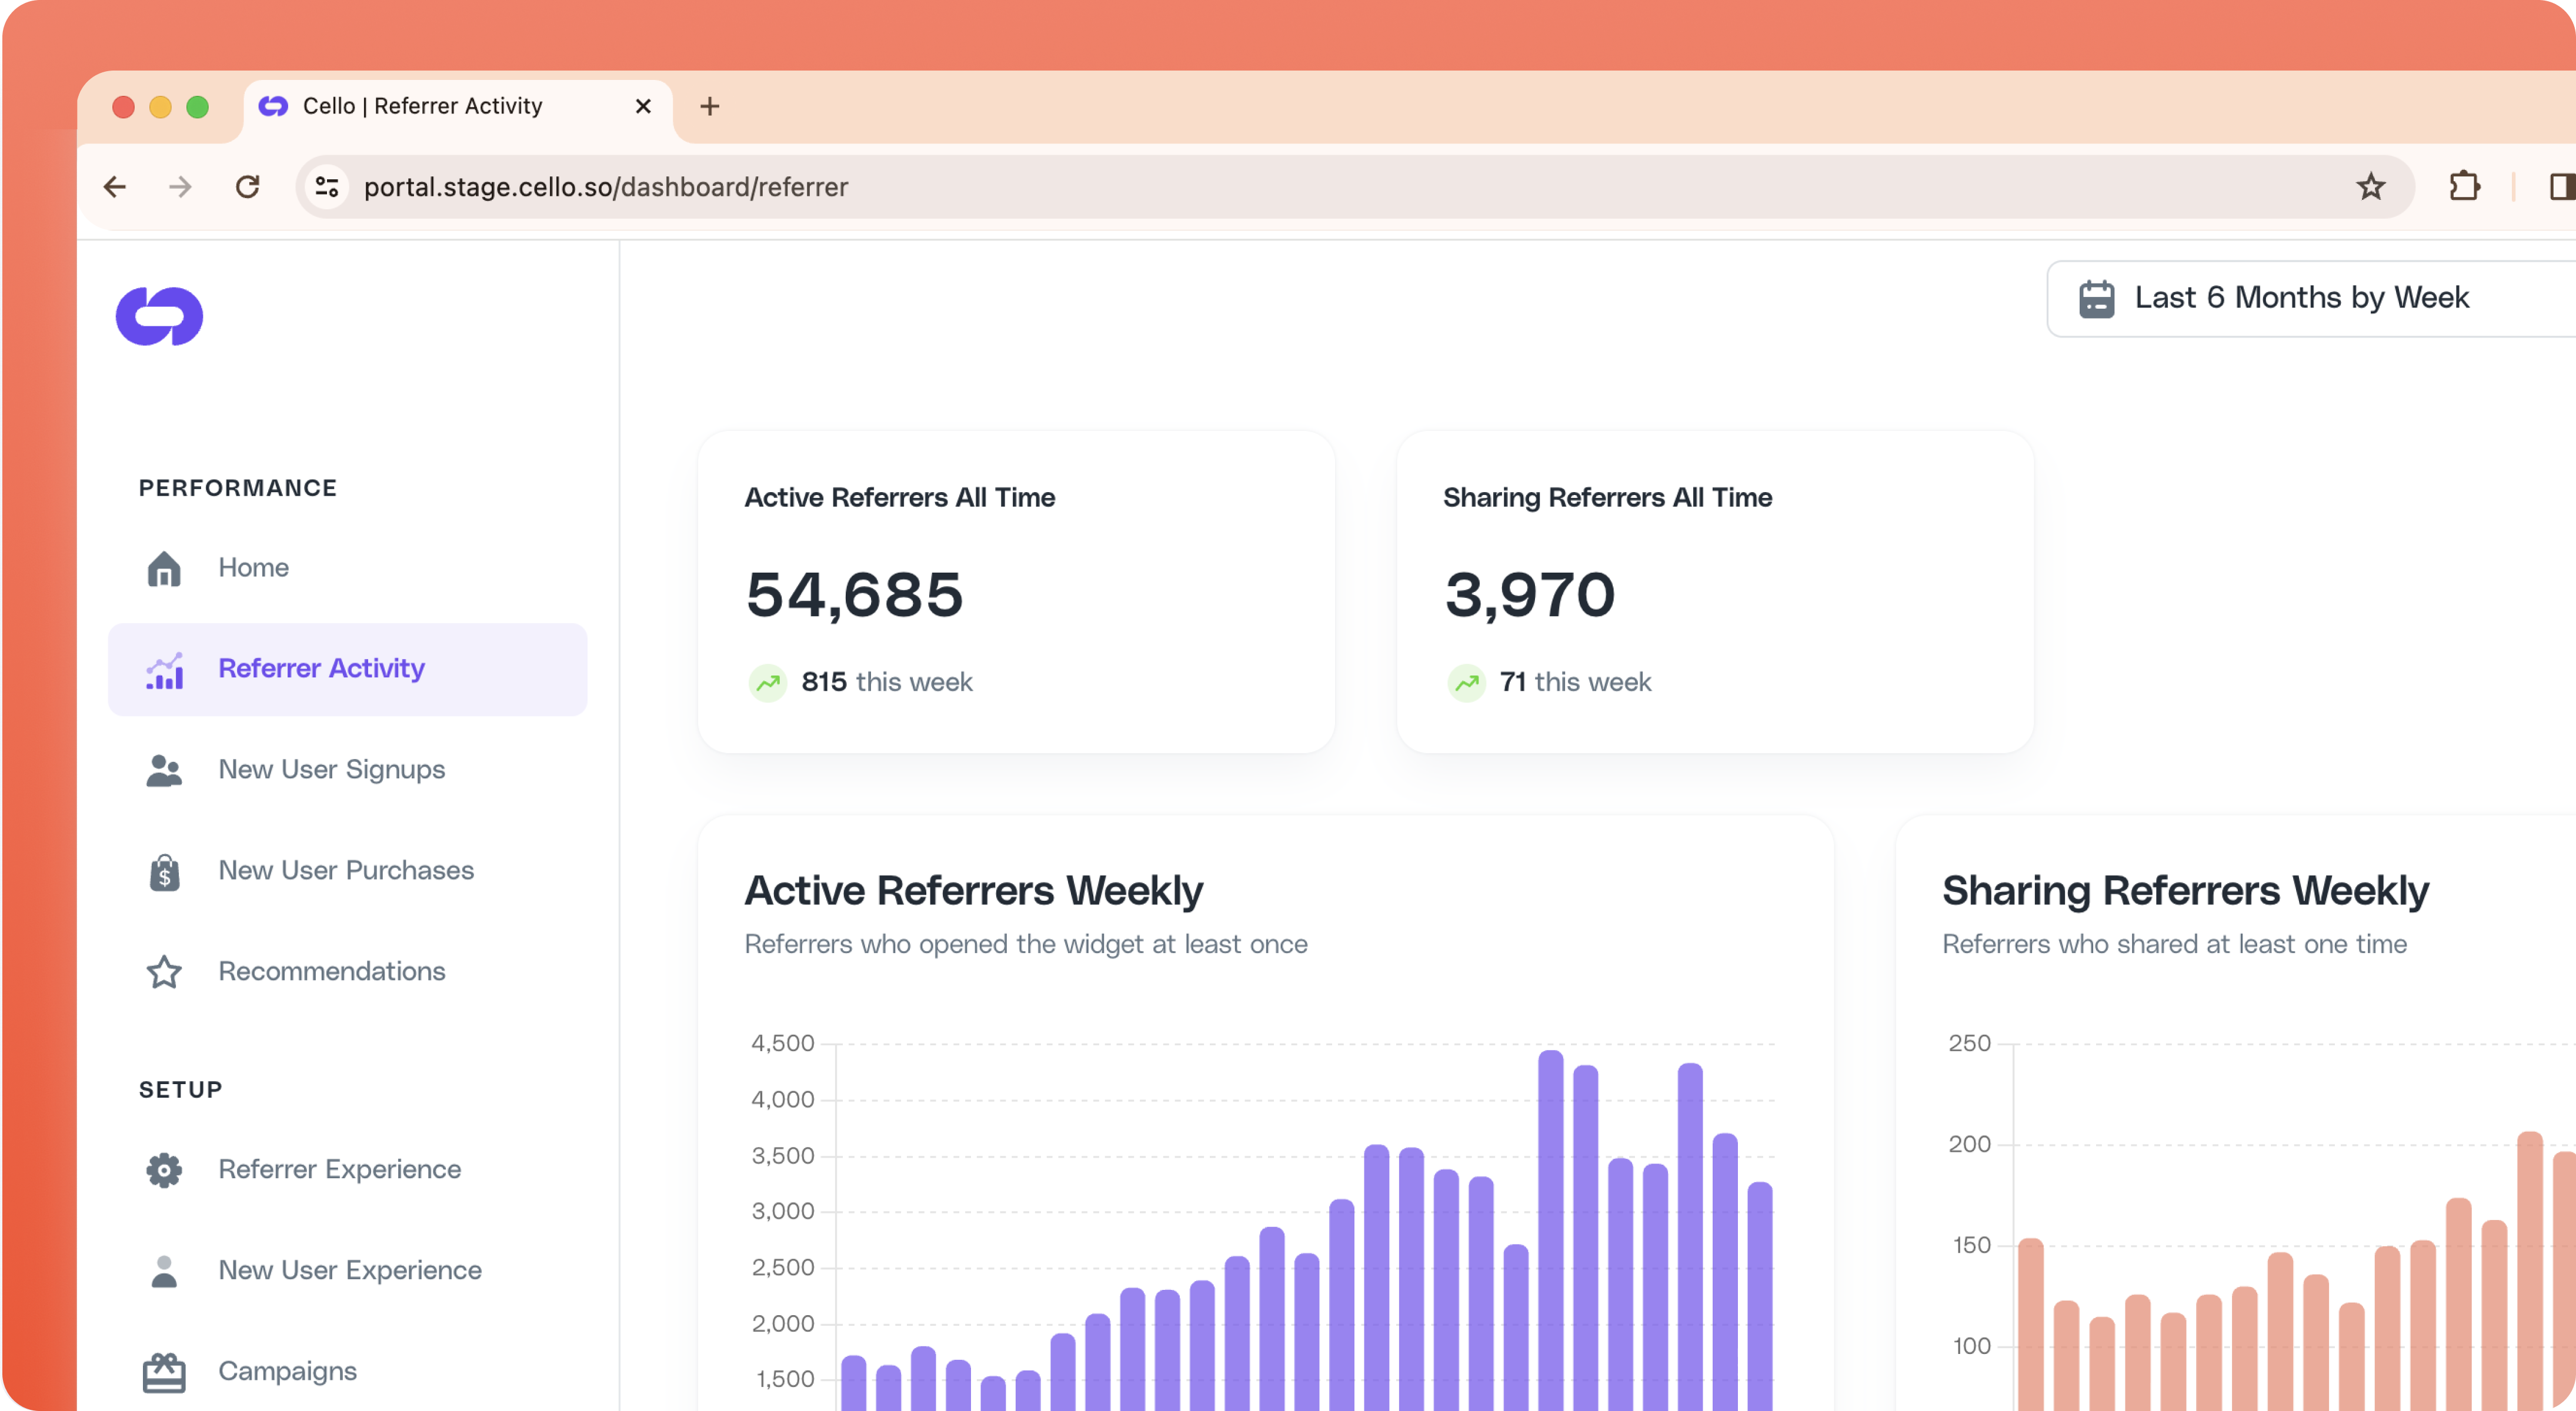Click the Active Referrers All Time card

(x=1016, y=591)
